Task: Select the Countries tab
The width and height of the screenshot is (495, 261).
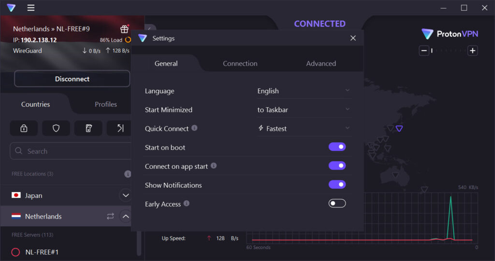Action: click(x=35, y=104)
